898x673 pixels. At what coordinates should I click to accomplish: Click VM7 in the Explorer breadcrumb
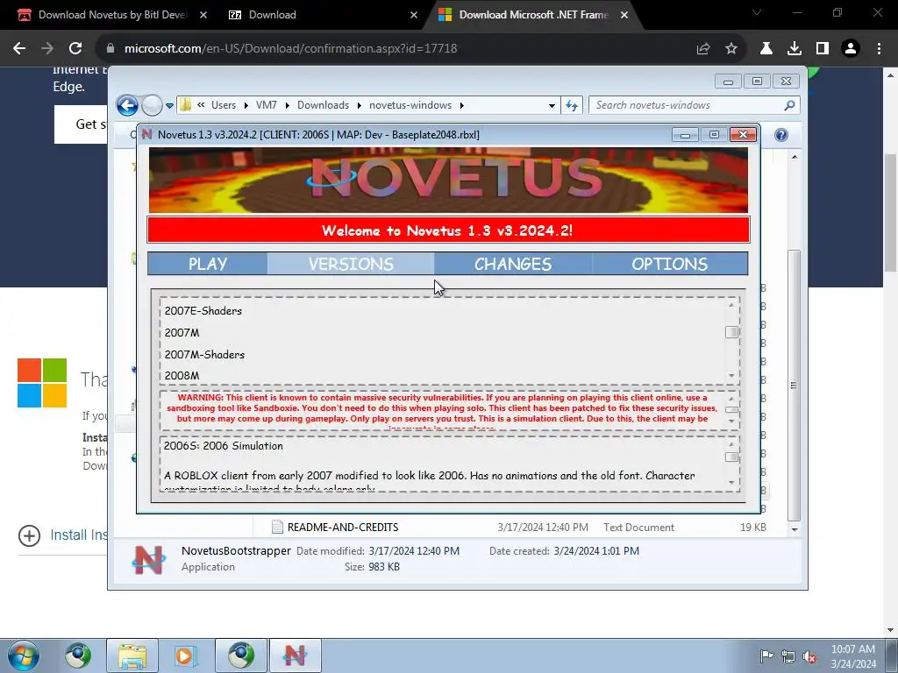267,105
